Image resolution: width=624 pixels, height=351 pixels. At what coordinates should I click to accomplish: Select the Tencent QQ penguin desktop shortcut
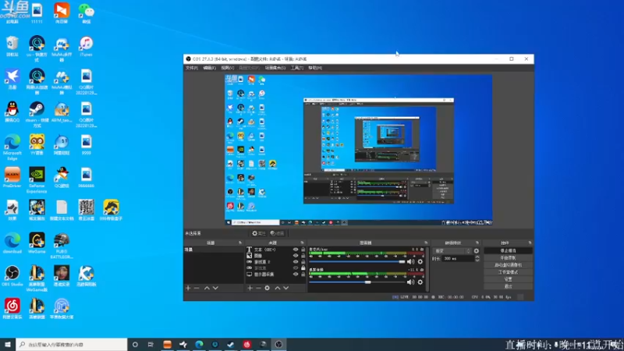(12, 112)
